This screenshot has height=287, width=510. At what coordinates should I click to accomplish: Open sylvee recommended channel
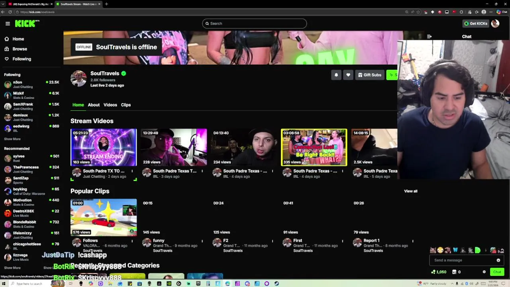pos(31,158)
